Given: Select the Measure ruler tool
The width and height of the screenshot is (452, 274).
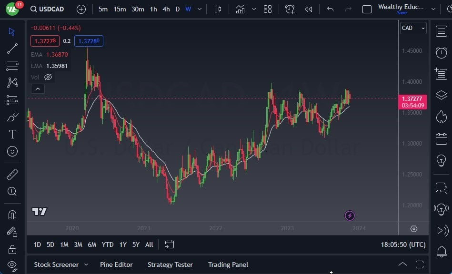Looking at the screenshot, I should coord(12,174).
